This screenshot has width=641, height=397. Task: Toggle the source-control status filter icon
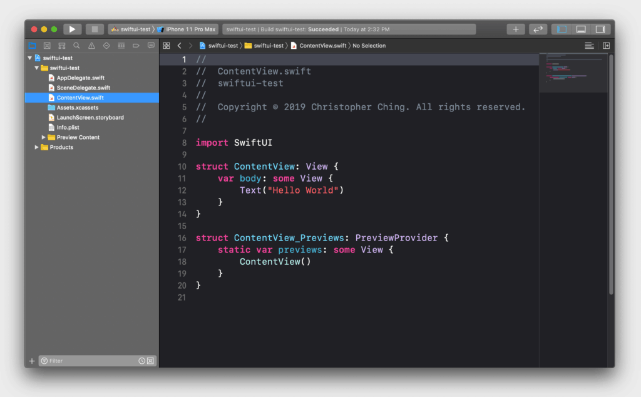150,361
